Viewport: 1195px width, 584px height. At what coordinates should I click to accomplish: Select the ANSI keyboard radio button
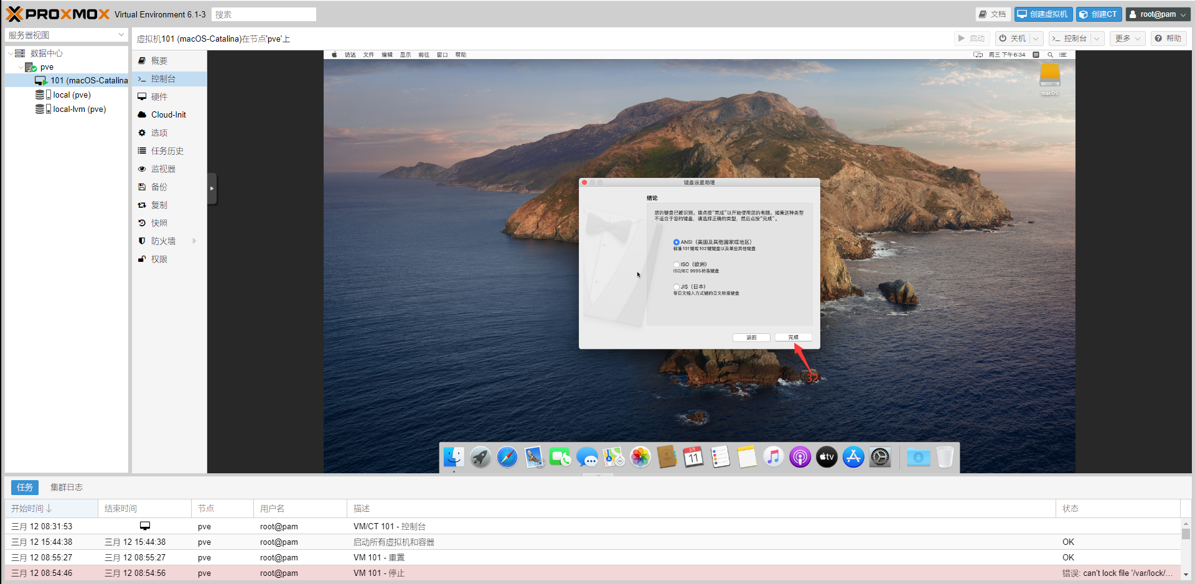tap(677, 242)
